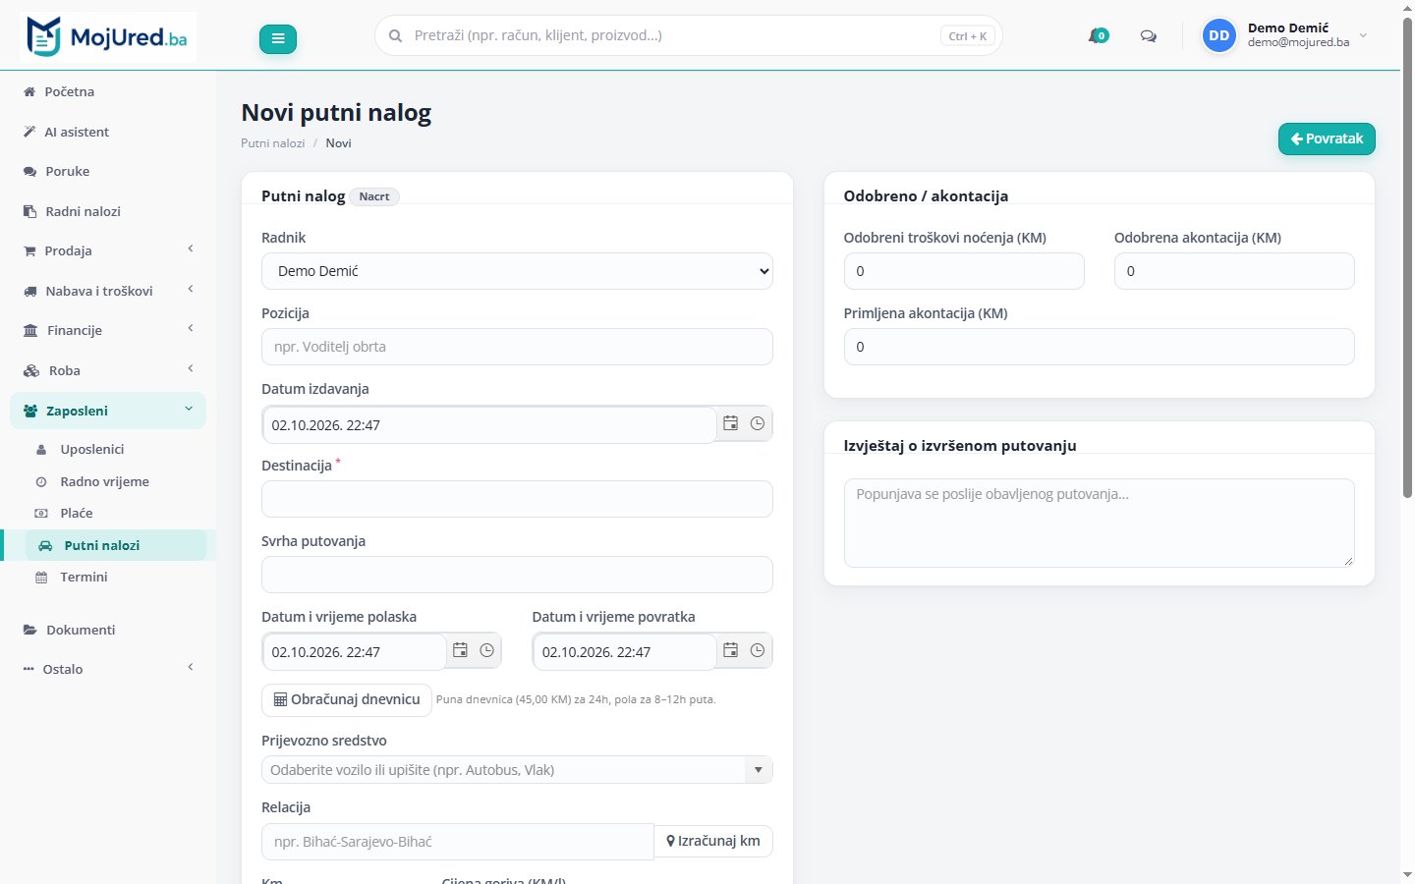
Task: Open calendar picker for Datum i vrijeme povratka
Action: click(x=730, y=650)
